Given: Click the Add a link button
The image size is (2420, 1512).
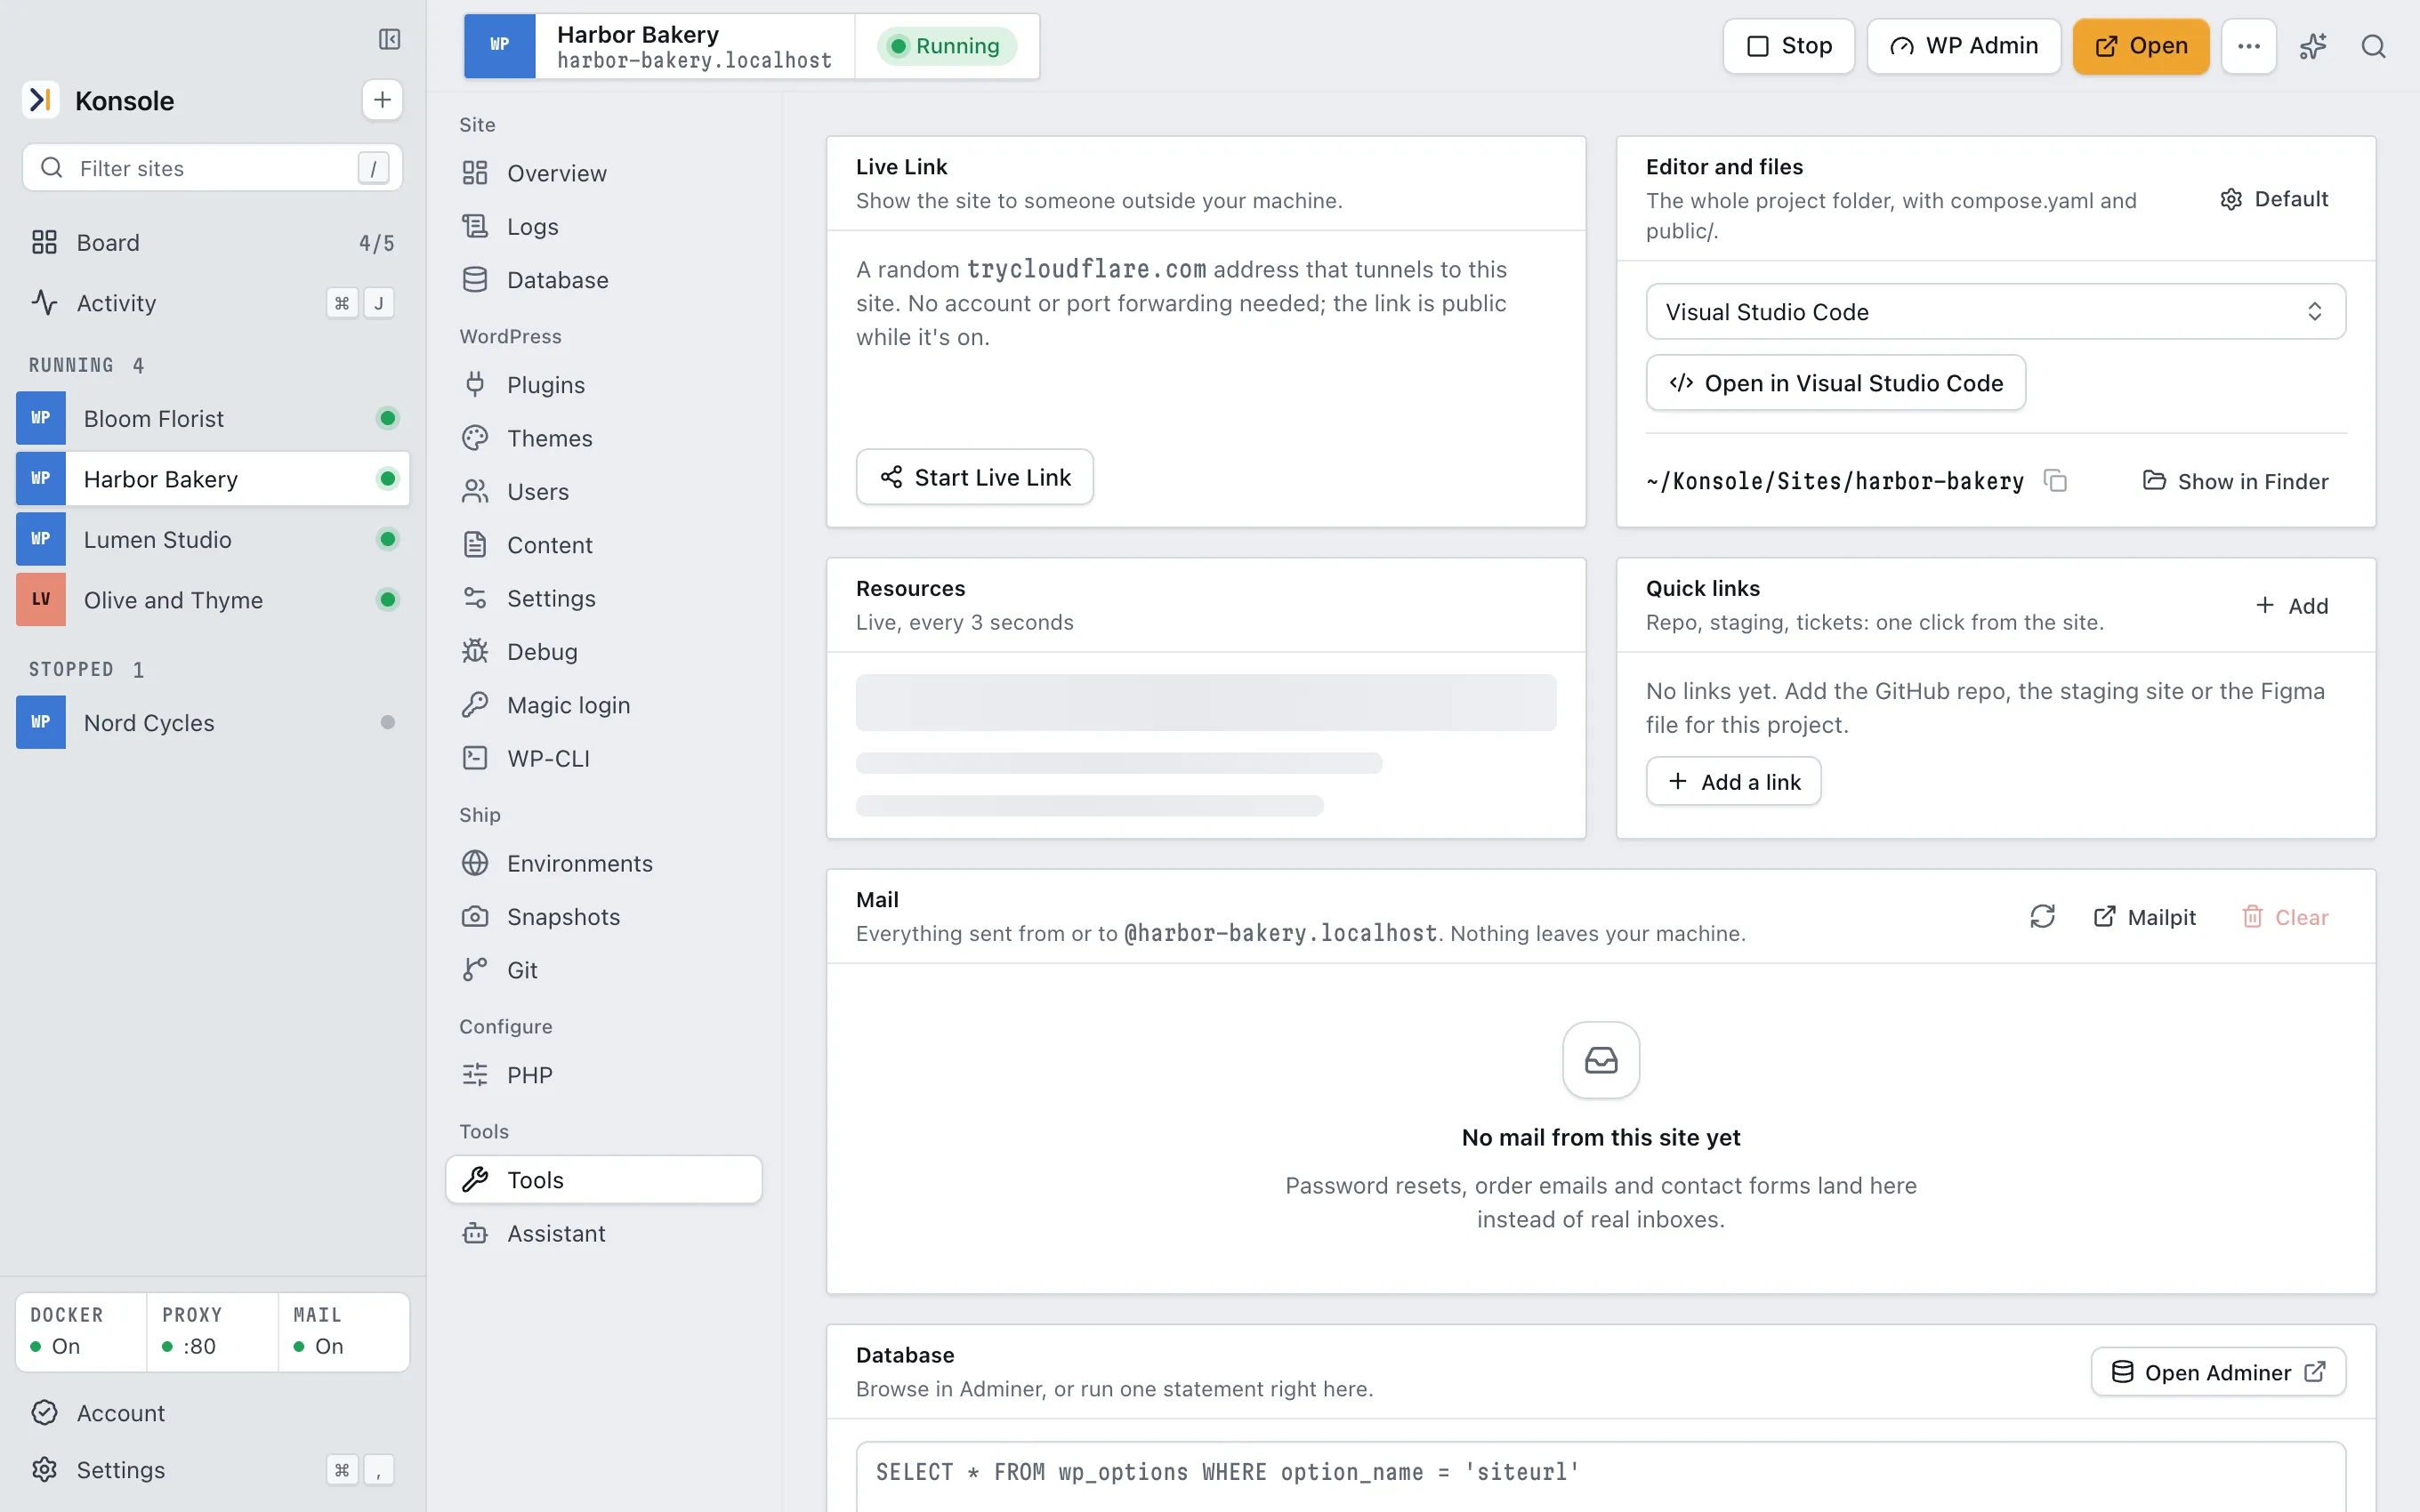Looking at the screenshot, I should (x=1733, y=781).
